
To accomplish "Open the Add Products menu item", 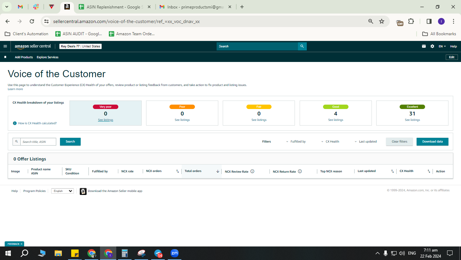I will [24, 57].
